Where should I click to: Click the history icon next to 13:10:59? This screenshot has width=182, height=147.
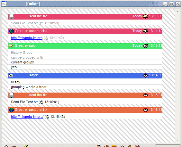145,16
